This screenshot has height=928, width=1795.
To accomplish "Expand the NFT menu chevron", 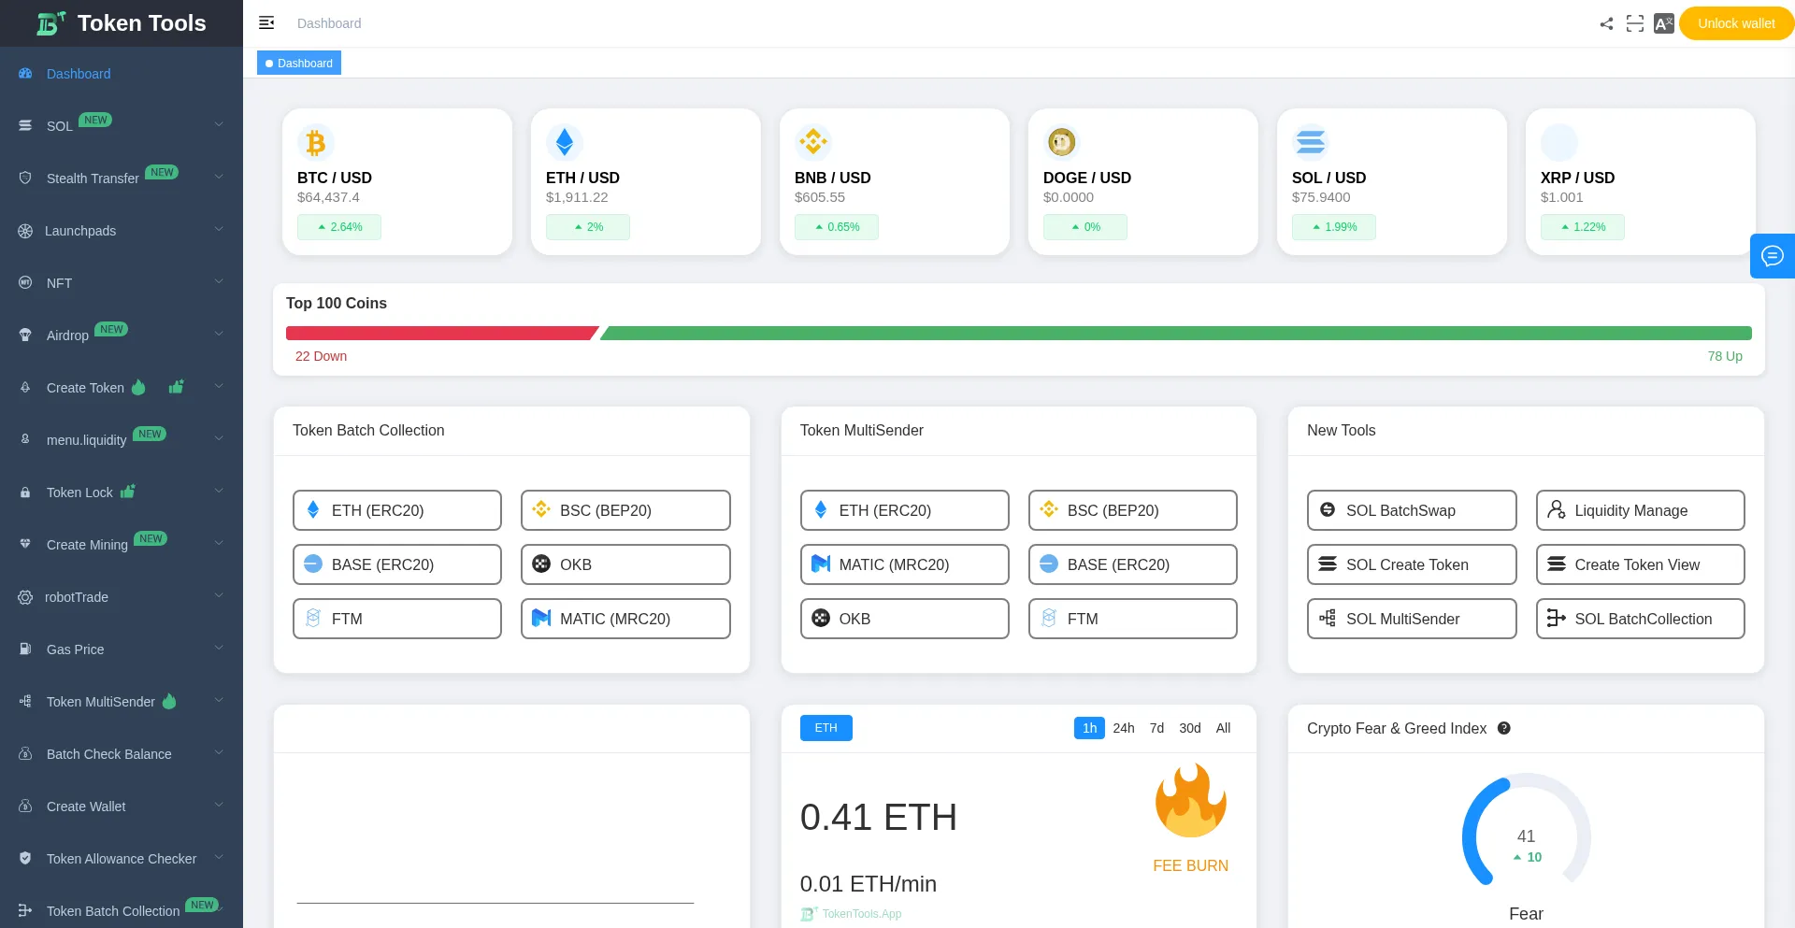I will [219, 281].
